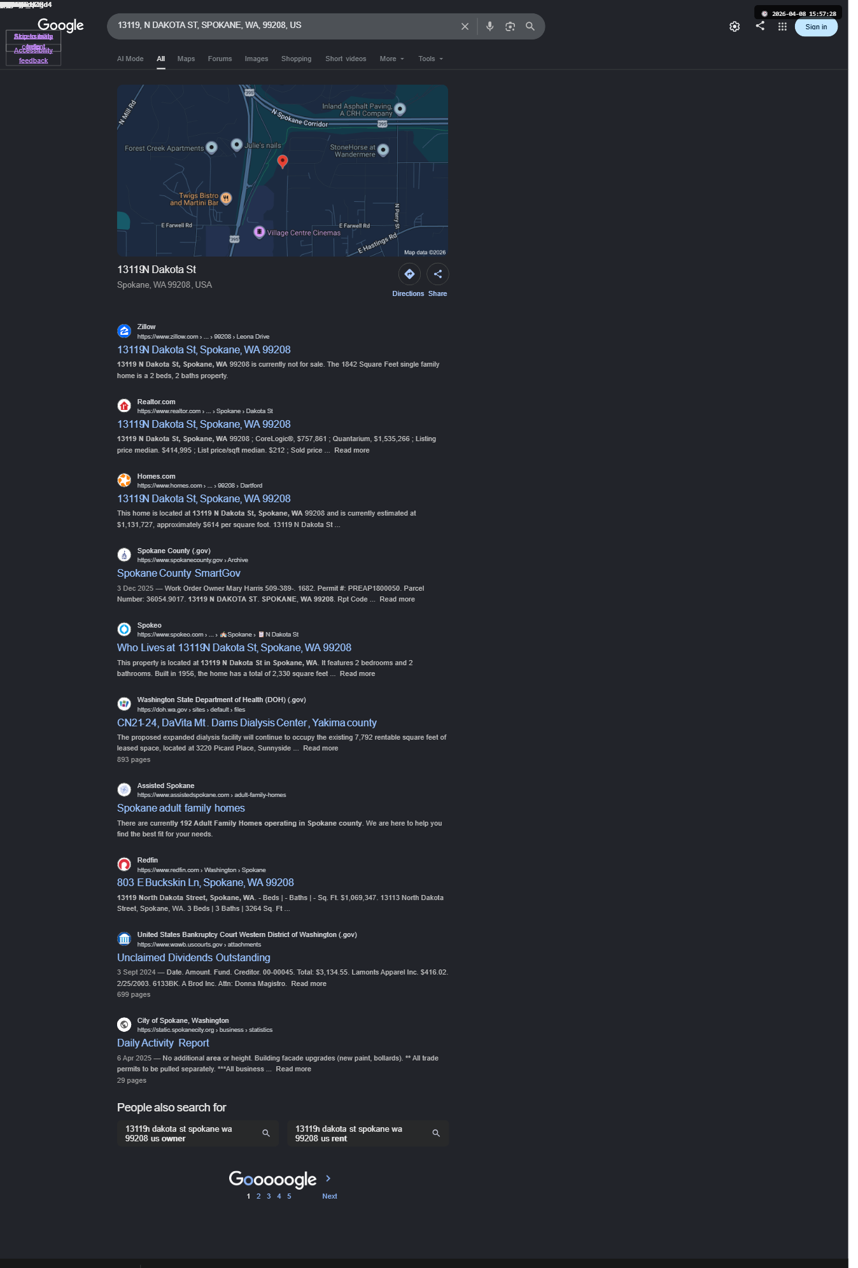This screenshot has height=1268, width=858.
Task: Open Google apps grid icon
Action: pyautogui.click(x=782, y=27)
